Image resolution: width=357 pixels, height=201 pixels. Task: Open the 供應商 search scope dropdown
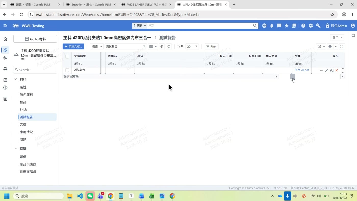(140, 26)
